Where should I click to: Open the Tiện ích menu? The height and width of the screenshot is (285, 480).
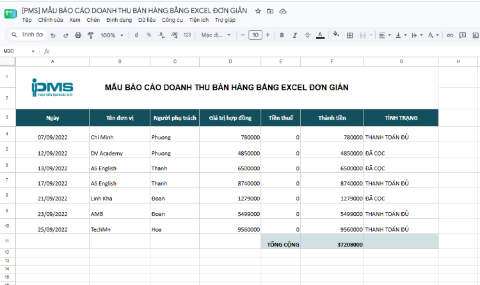198,20
